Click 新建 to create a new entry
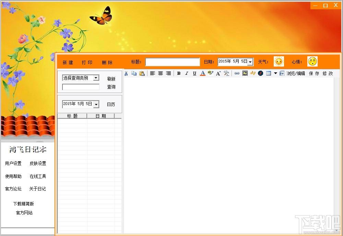This screenshot has width=343, height=236. (68, 62)
